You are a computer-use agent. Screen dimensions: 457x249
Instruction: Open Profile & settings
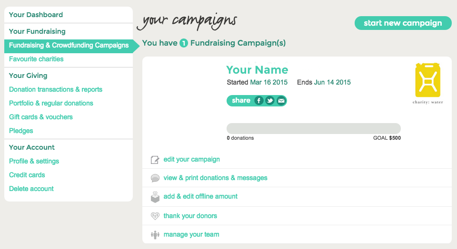34,161
